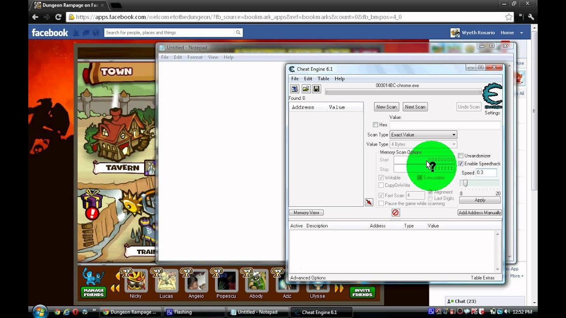Open Chrome wrench menu
The height and width of the screenshot is (318, 566).
531,17
